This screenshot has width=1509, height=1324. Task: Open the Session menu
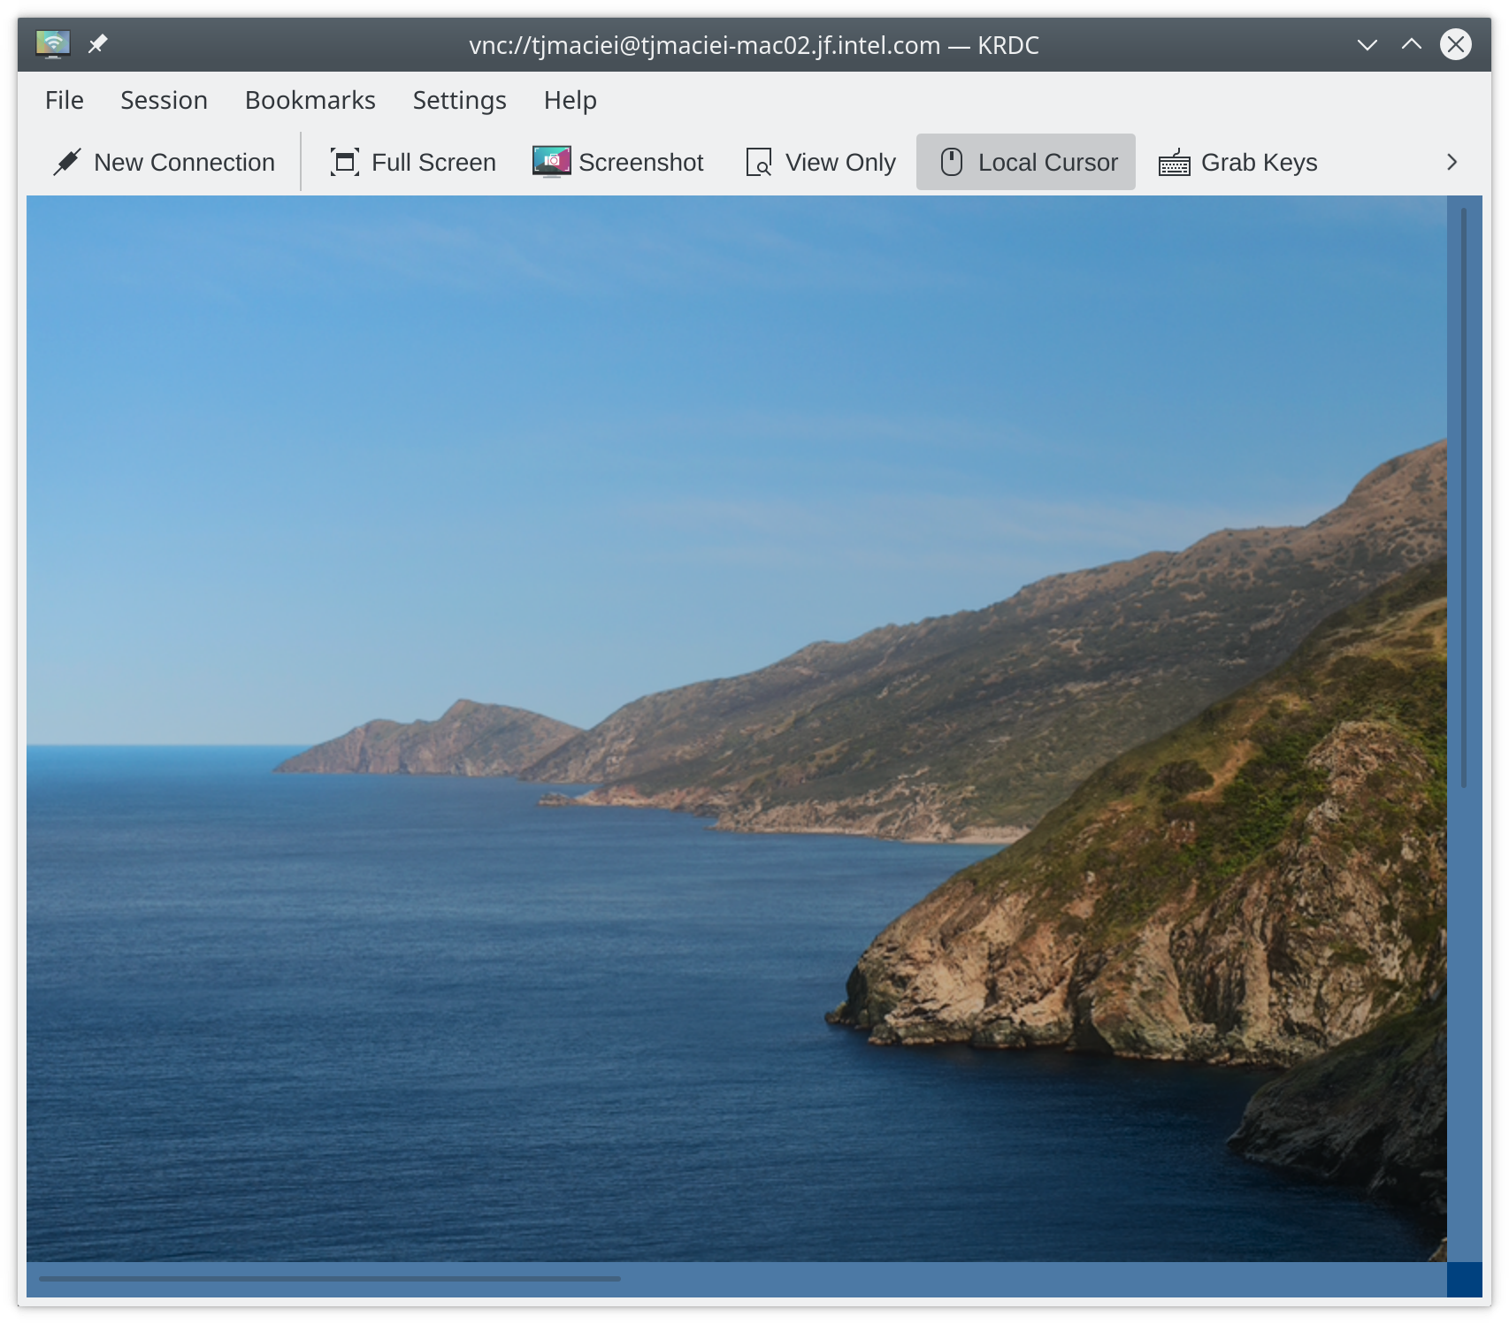pos(164,100)
